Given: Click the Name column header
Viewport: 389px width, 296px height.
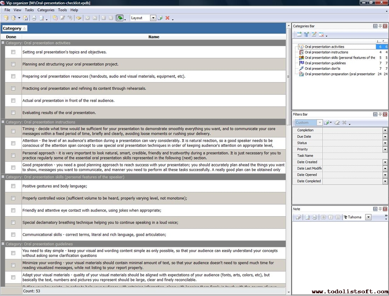Looking at the screenshot, I should tap(154, 37).
